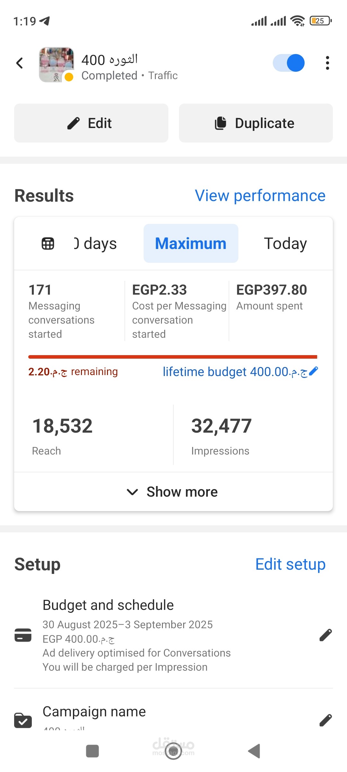Image resolution: width=347 pixels, height=772 pixels.
Task: Open the Edit setup link
Action: pyautogui.click(x=290, y=564)
